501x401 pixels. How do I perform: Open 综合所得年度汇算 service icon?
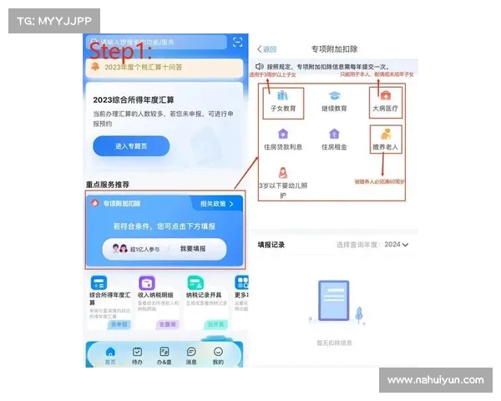click(x=99, y=283)
